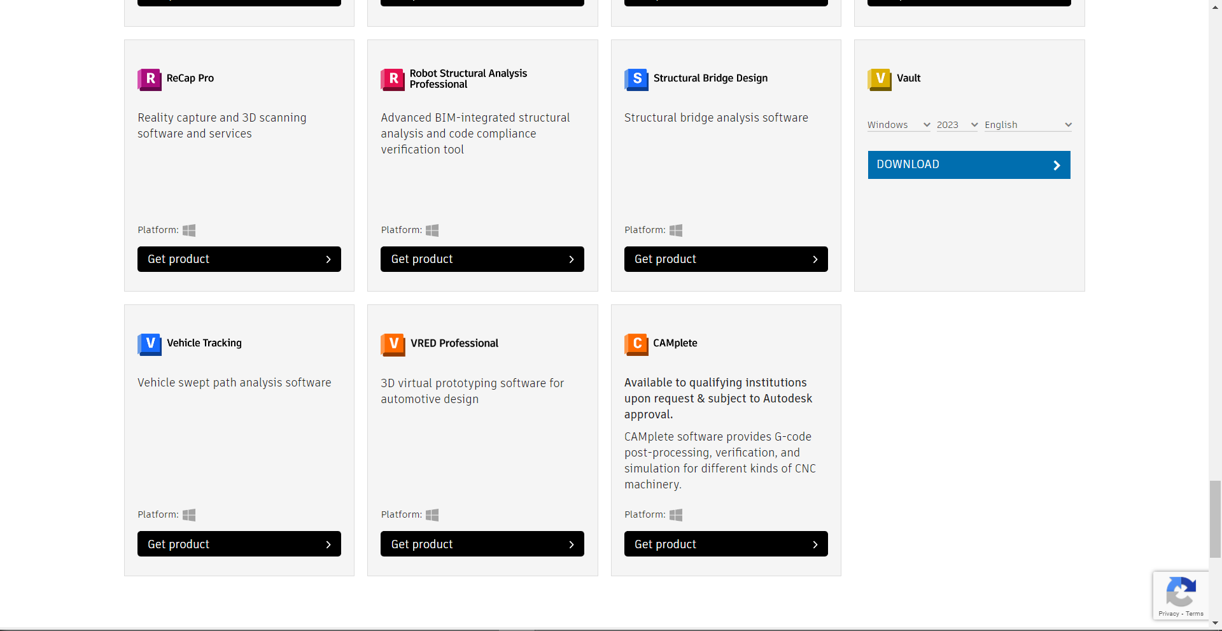Click Get product for ReCap Pro
This screenshot has height=631, width=1222.
(239, 259)
